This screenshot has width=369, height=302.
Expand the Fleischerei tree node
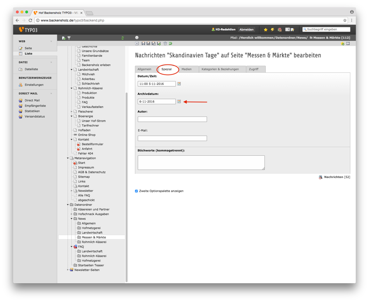pos(72,111)
